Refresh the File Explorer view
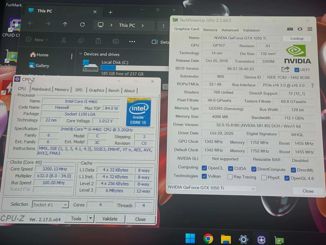Viewport: 326px width, 245px height. pos(82,24)
